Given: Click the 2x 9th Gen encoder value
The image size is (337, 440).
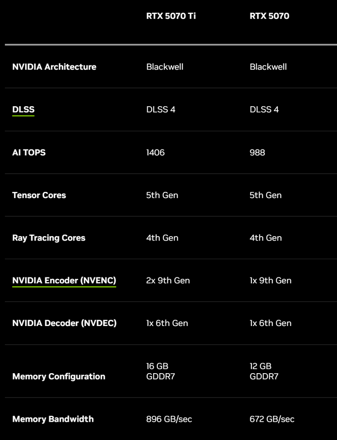Looking at the screenshot, I should point(168,280).
